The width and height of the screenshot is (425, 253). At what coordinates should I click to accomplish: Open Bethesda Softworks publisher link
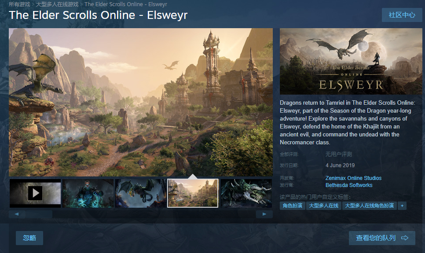click(349, 185)
